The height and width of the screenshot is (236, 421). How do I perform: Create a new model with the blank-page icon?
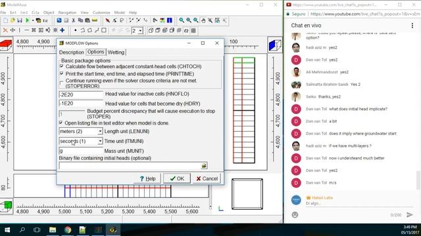pyautogui.click(x=6, y=20)
